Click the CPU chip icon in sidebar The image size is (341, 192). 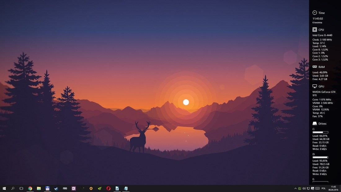pyautogui.click(x=315, y=29)
